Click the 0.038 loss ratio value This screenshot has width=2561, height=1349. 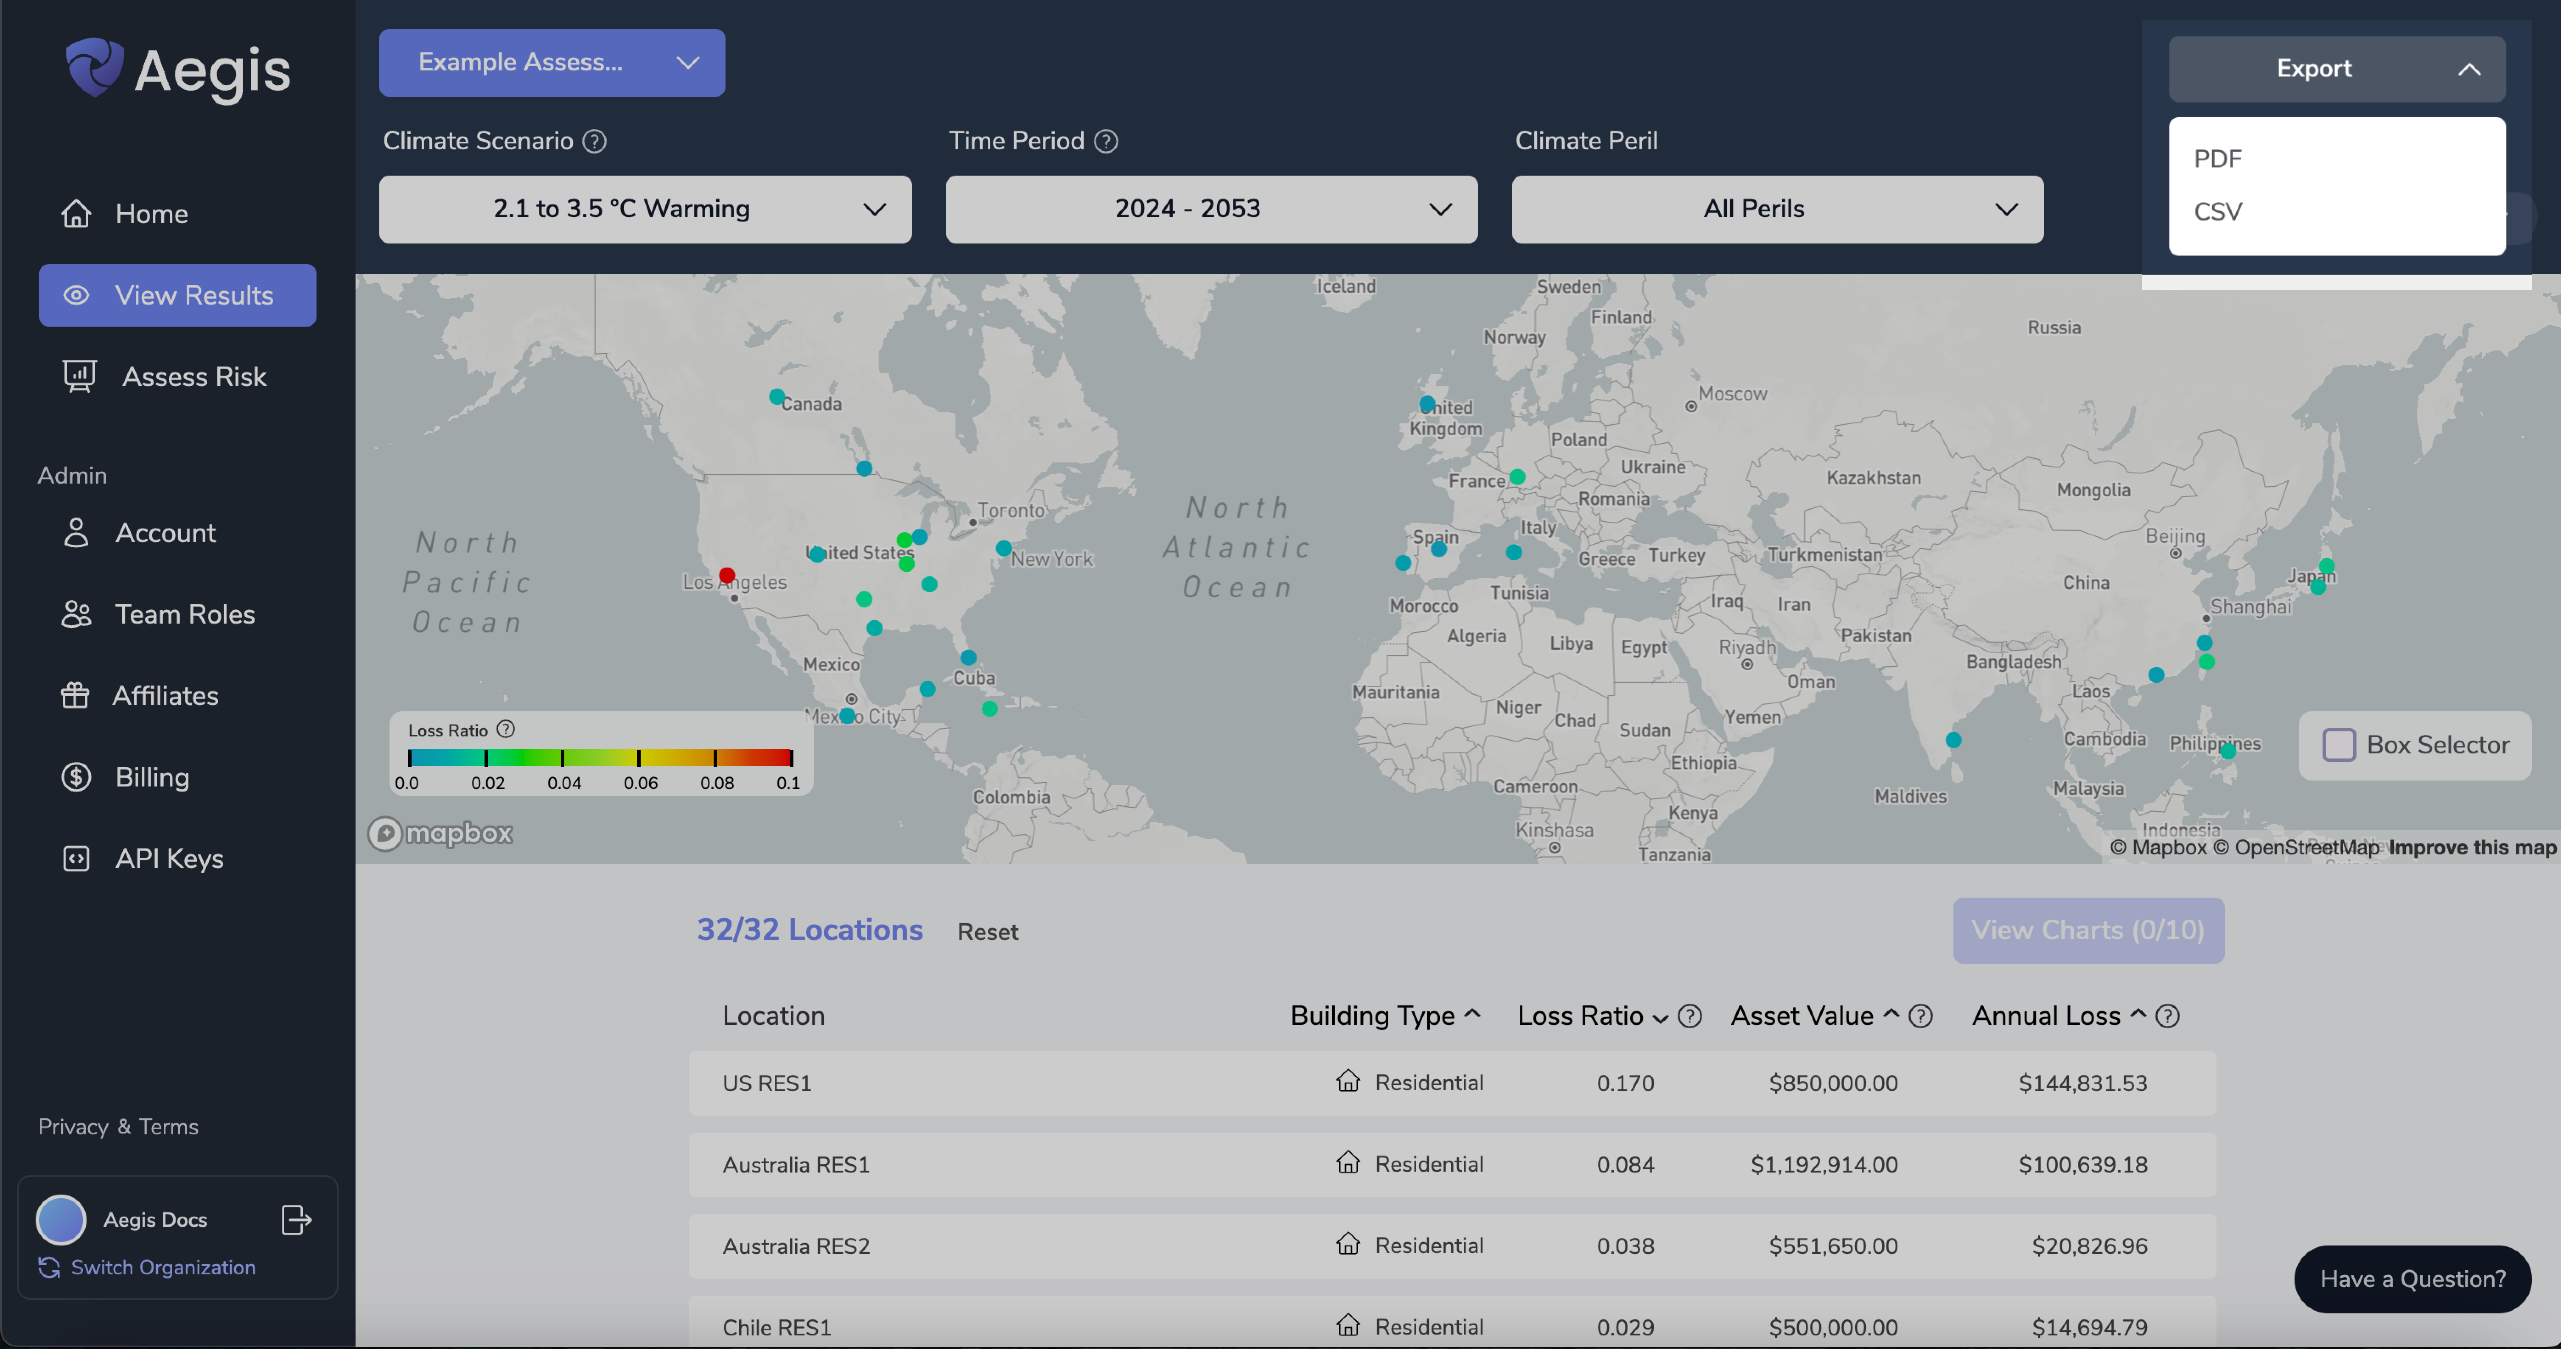coord(1625,1247)
